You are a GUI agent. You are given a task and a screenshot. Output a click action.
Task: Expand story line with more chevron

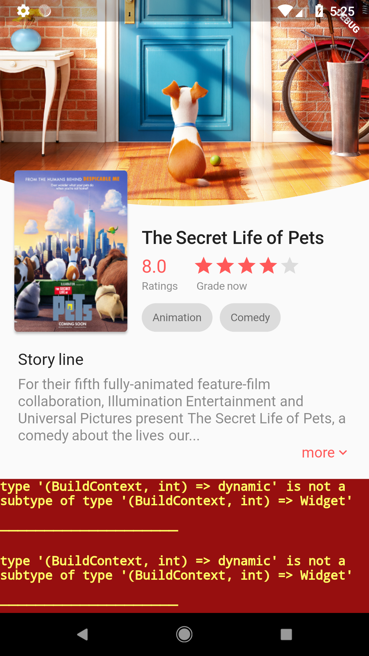click(324, 453)
